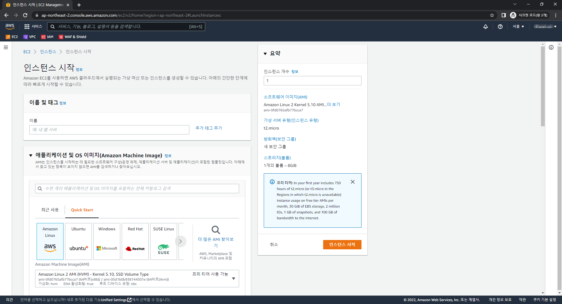Viewport: 562px width, 304px height.
Task: Select the Ubuntu AMI card
Action: pyautogui.click(x=78, y=241)
